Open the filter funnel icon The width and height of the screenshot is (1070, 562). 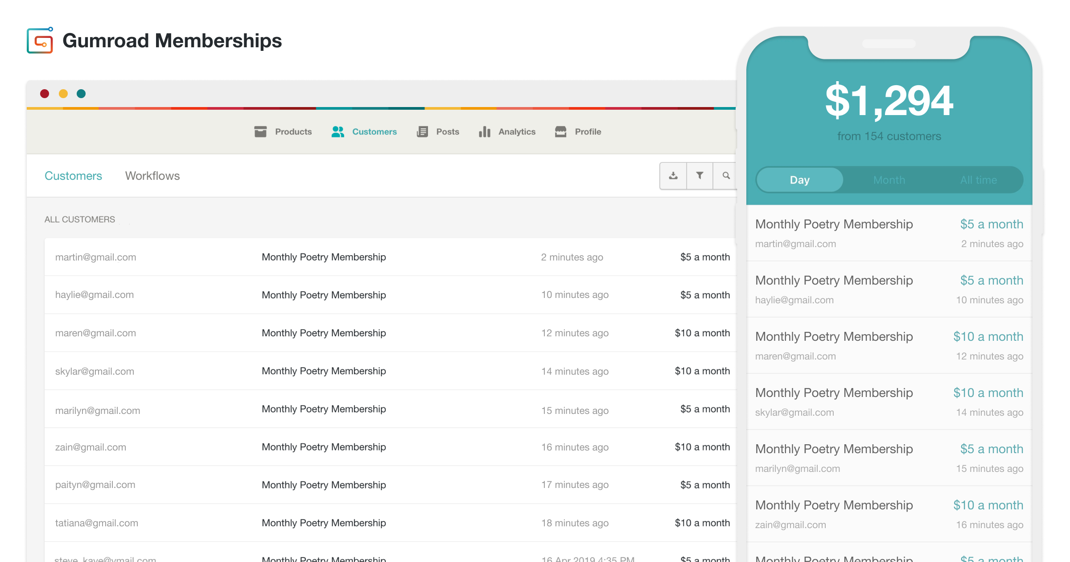click(x=700, y=176)
